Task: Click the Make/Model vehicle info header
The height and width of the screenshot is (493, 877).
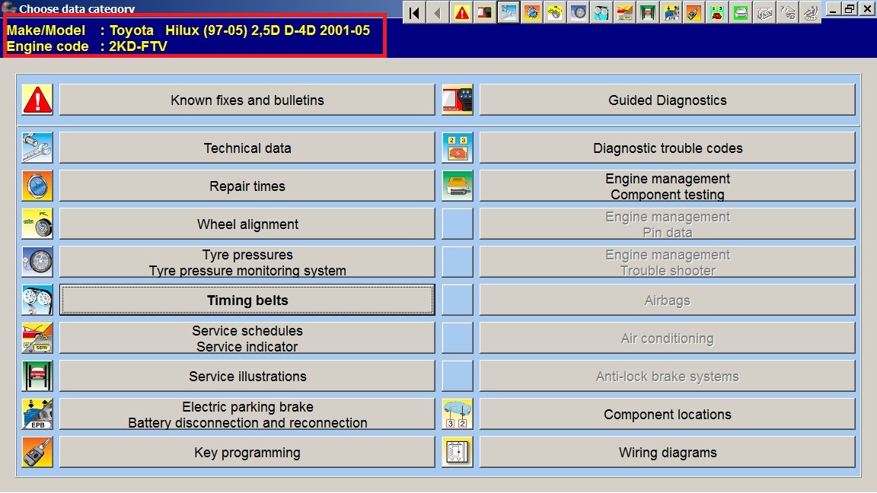Action: click(195, 38)
